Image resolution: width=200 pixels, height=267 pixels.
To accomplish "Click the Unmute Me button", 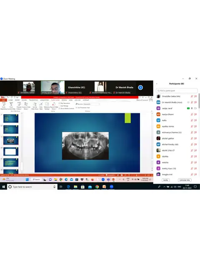I will click(x=185, y=180).
